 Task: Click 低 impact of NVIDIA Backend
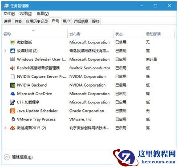[148, 85]
